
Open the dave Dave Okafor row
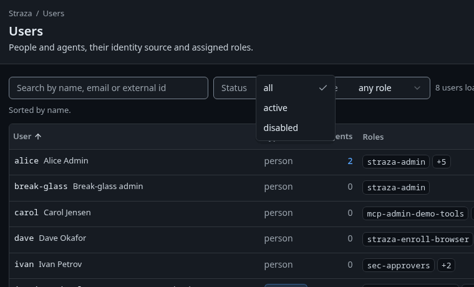click(x=241, y=240)
